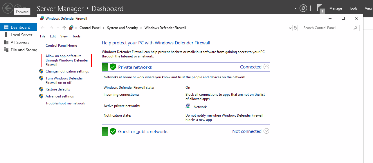The width and height of the screenshot is (373, 163).
Task: Open recent locations dropdown in Control Panel
Action: [x=58, y=28]
